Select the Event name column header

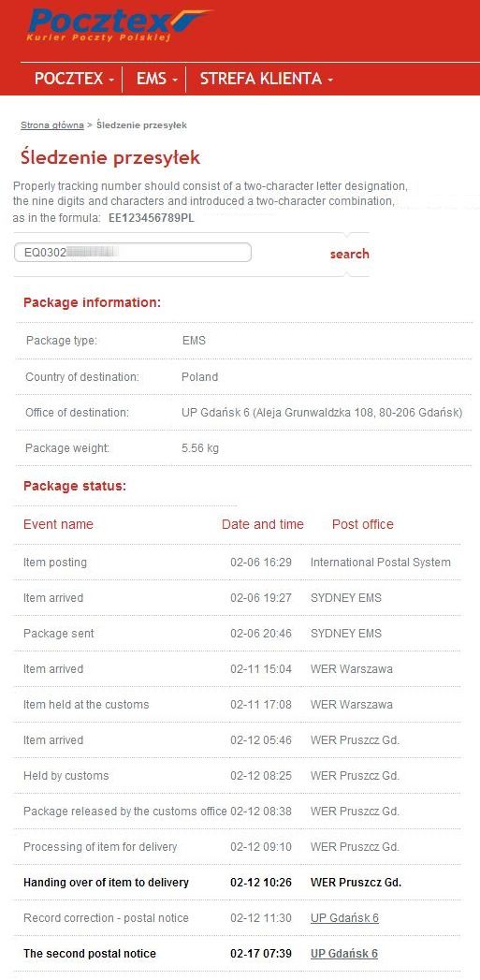(x=58, y=524)
